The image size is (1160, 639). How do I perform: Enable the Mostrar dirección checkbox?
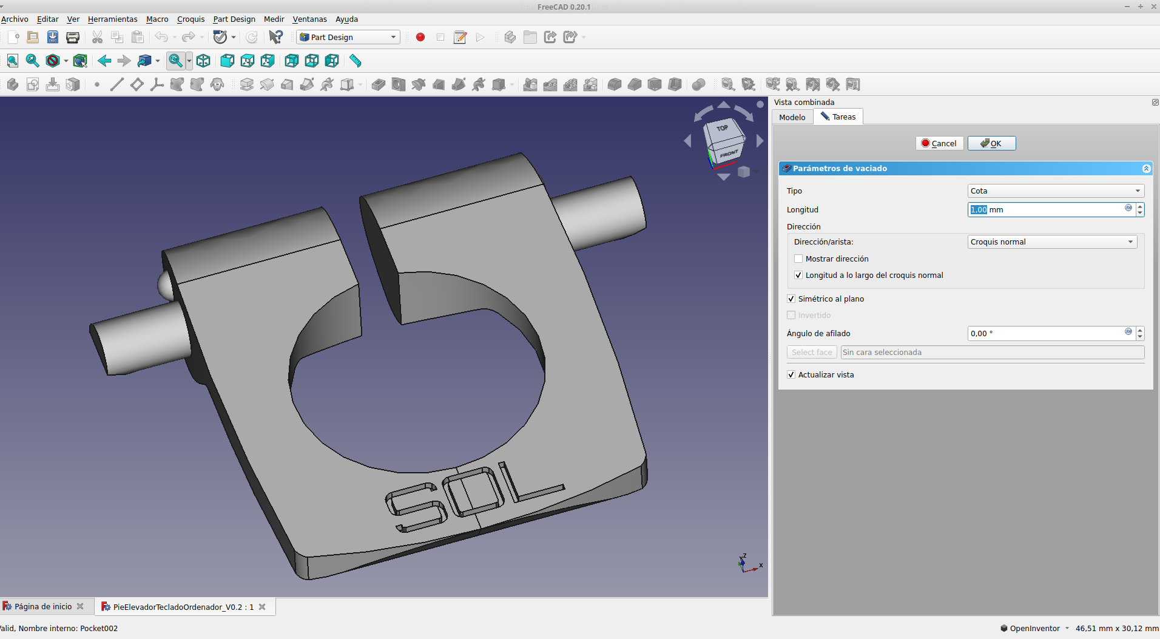point(798,259)
